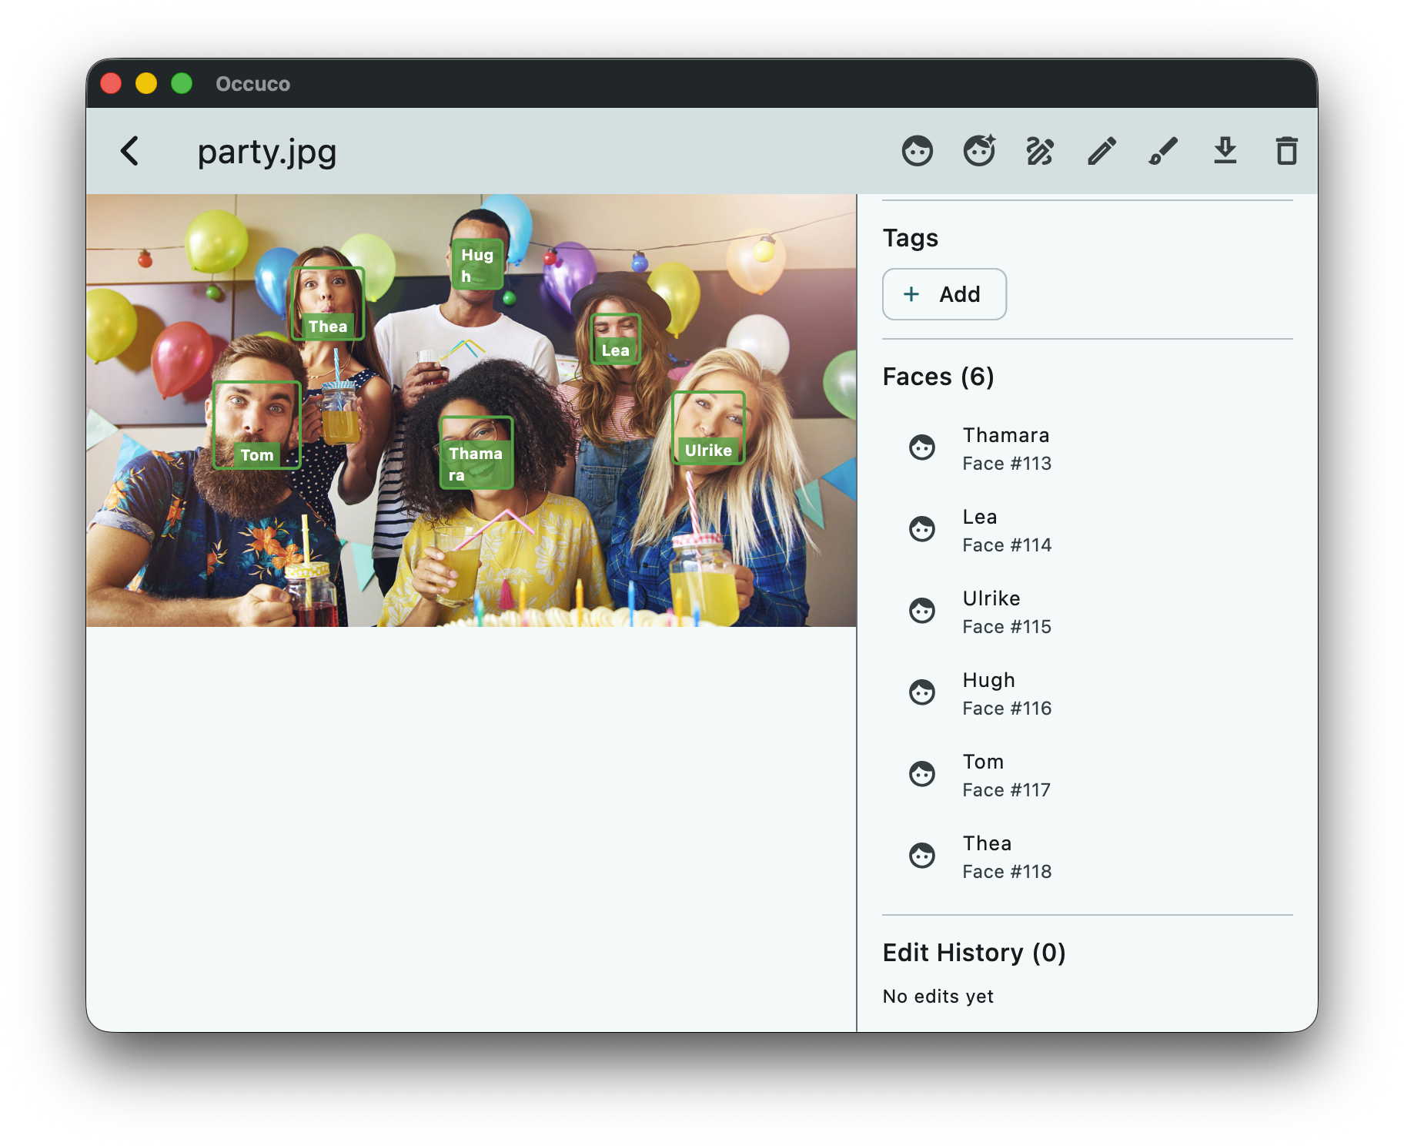Click the face icon next to Hugh
1404x1146 pixels.
(921, 692)
